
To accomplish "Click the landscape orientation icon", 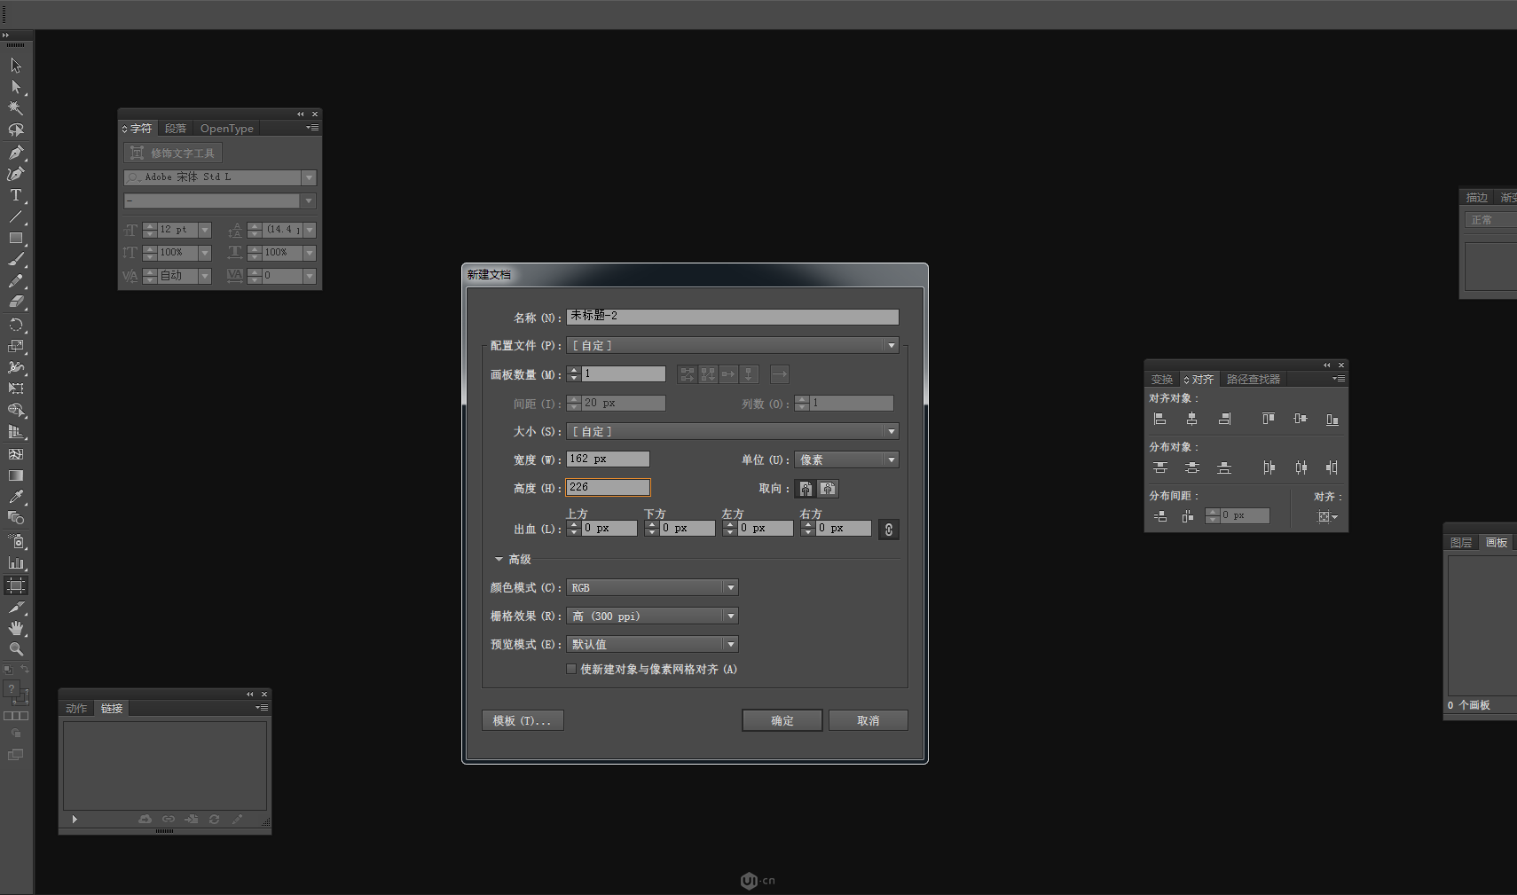I will [x=828, y=489].
